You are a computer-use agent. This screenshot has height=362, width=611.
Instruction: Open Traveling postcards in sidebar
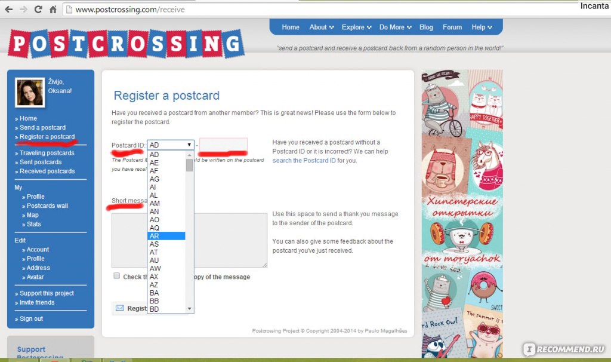point(47,153)
